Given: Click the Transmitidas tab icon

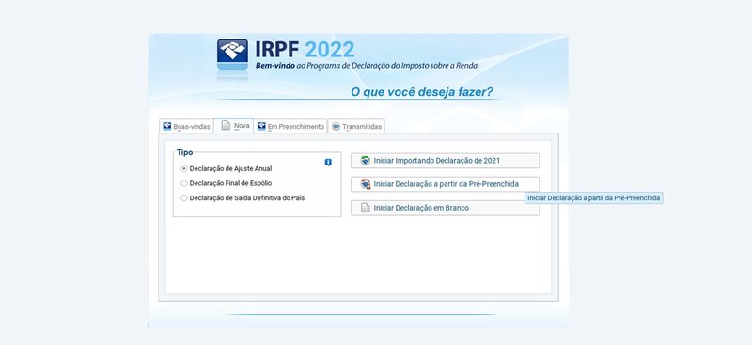Looking at the screenshot, I should [x=337, y=126].
